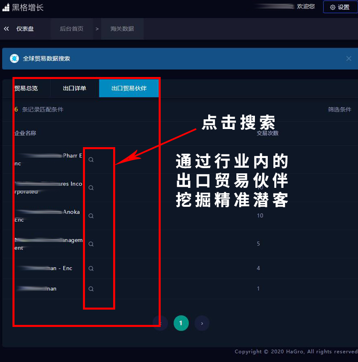Collapse sidebar with double chevron icon
The width and height of the screenshot is (358, 362).
tap(6, 29)
